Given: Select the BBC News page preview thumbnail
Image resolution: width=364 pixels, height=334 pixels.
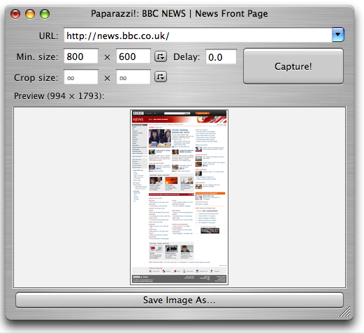Looking at the screenshot, I should pyautogui.click(x=179, y=197).
